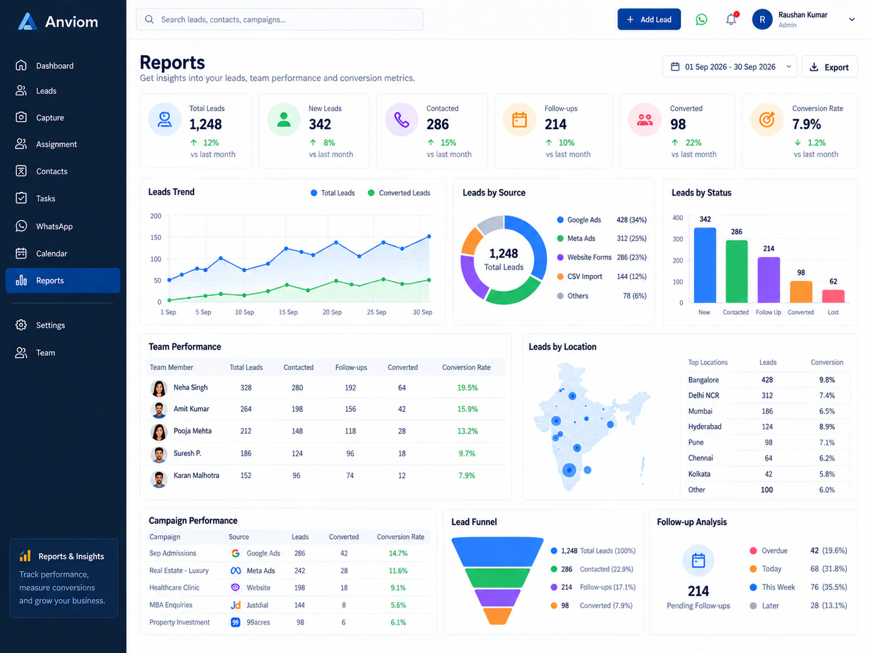Click the target icon on the Conversion Rate card
This screenshot has height=653, width=871.
tap(767, 120)
